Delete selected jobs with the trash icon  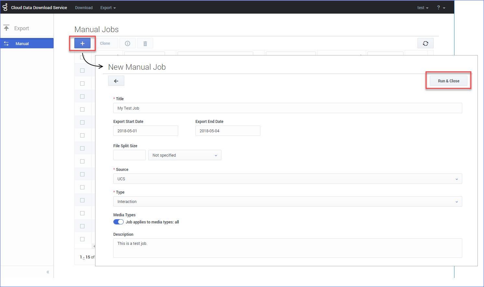tap(145, 43)
